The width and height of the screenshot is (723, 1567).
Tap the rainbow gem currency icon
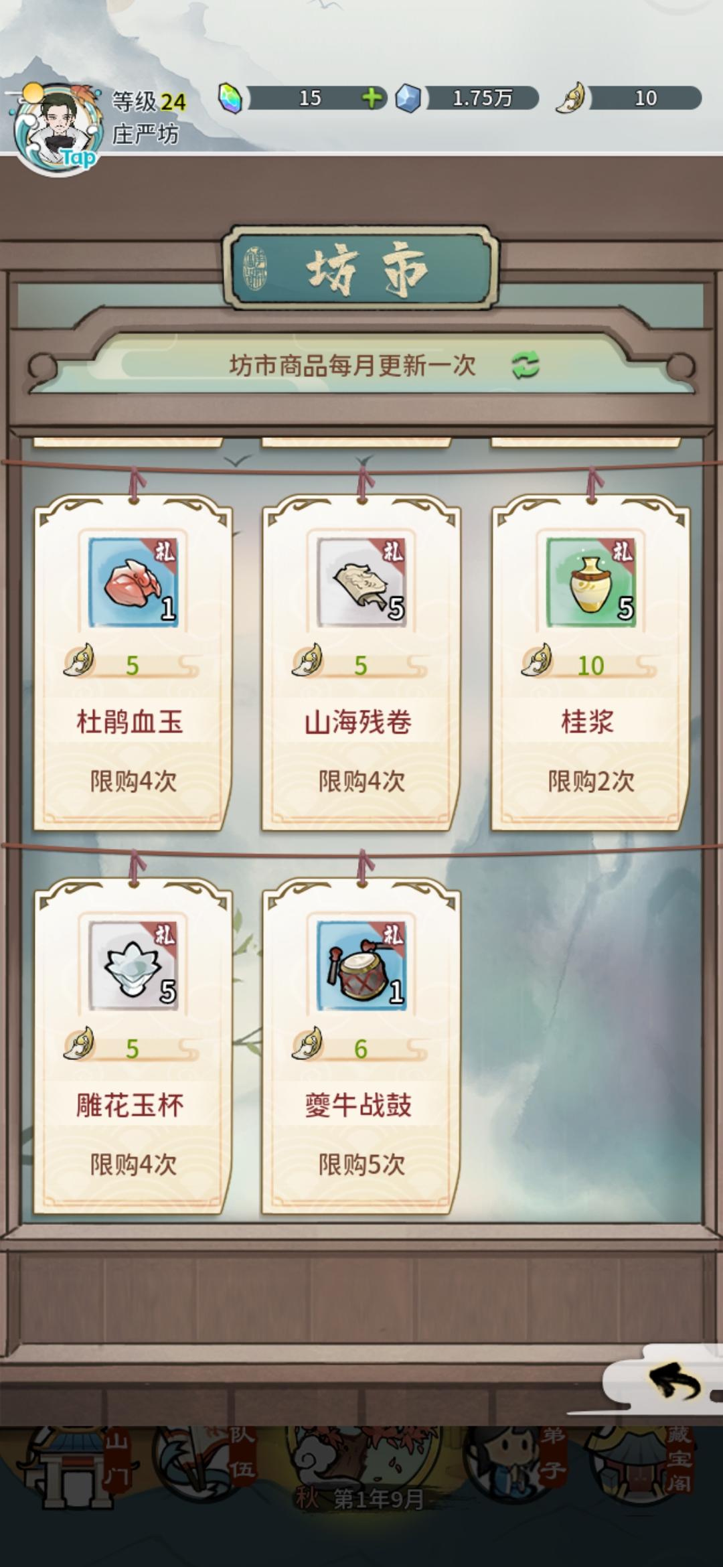coord(231,98)
